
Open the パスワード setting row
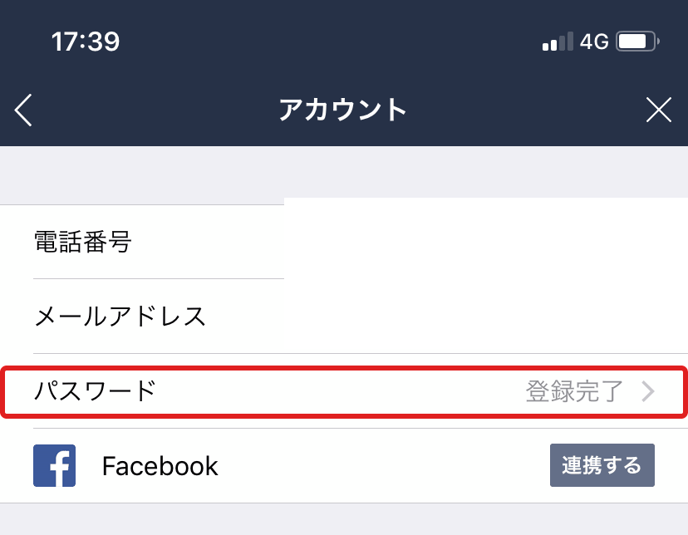pyautogui.click(x=344, y=391)
